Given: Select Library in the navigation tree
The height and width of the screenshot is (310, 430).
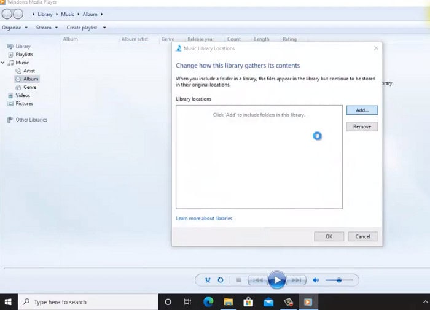Looking at the screenshot, I should [x=23, y=46].
